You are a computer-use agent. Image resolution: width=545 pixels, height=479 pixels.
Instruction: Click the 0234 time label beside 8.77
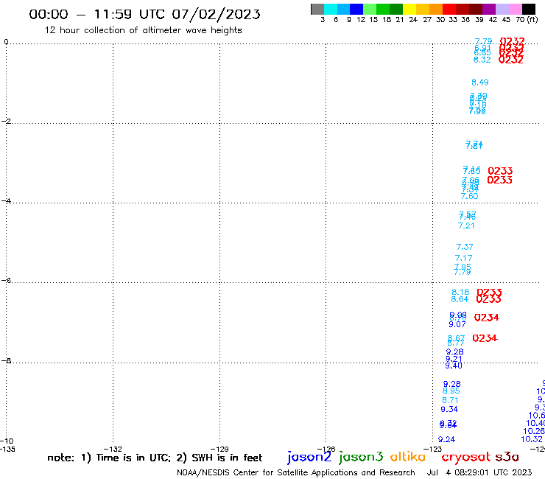pyautogui.click(x=485, y=338)
